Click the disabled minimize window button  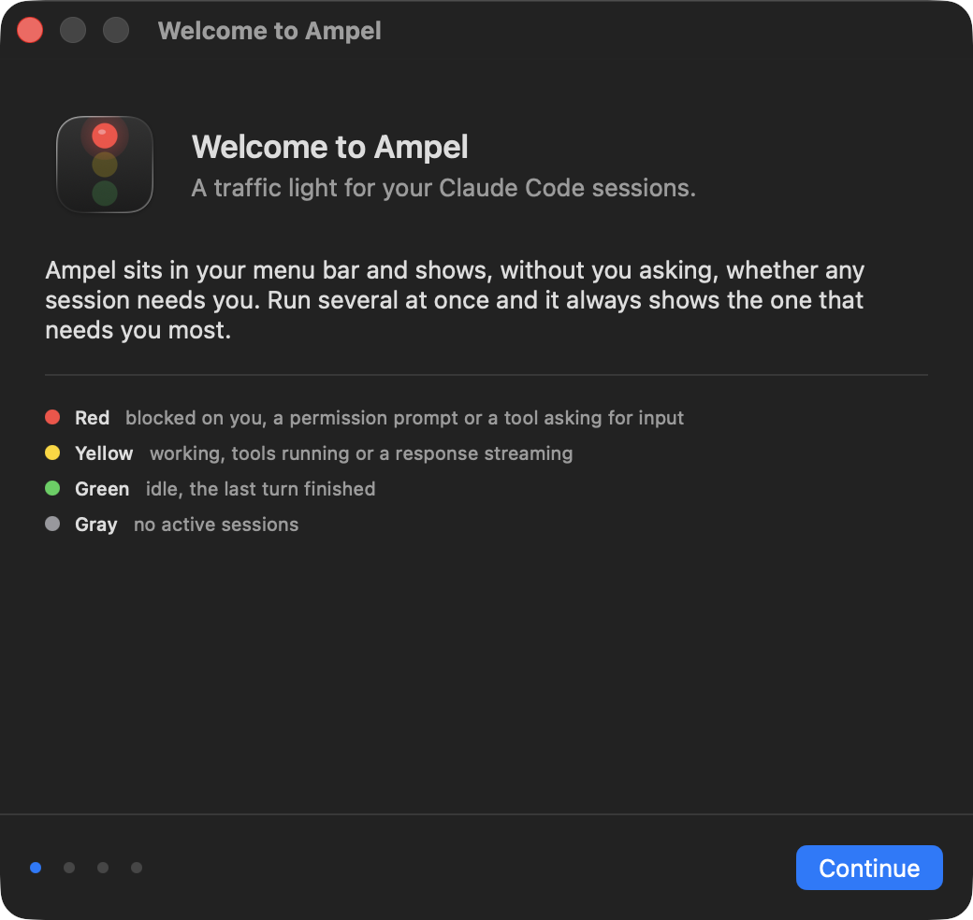click(73, 30)
